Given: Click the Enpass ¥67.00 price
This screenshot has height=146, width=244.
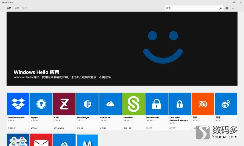Looking at the screenshot, I should (34, 128).
